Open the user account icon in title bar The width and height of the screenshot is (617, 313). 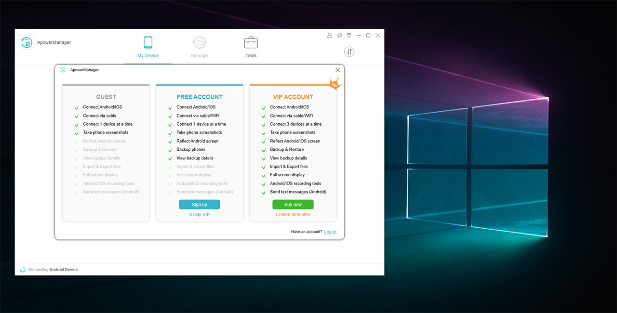point(330,35)
